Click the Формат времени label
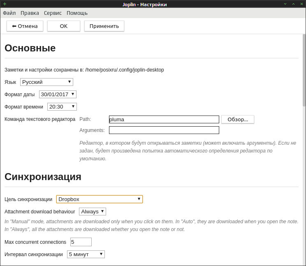 [x=24, y=106]
